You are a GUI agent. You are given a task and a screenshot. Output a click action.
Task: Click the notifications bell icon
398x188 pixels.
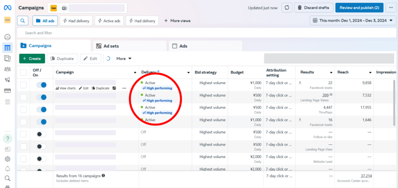[7, 169]
